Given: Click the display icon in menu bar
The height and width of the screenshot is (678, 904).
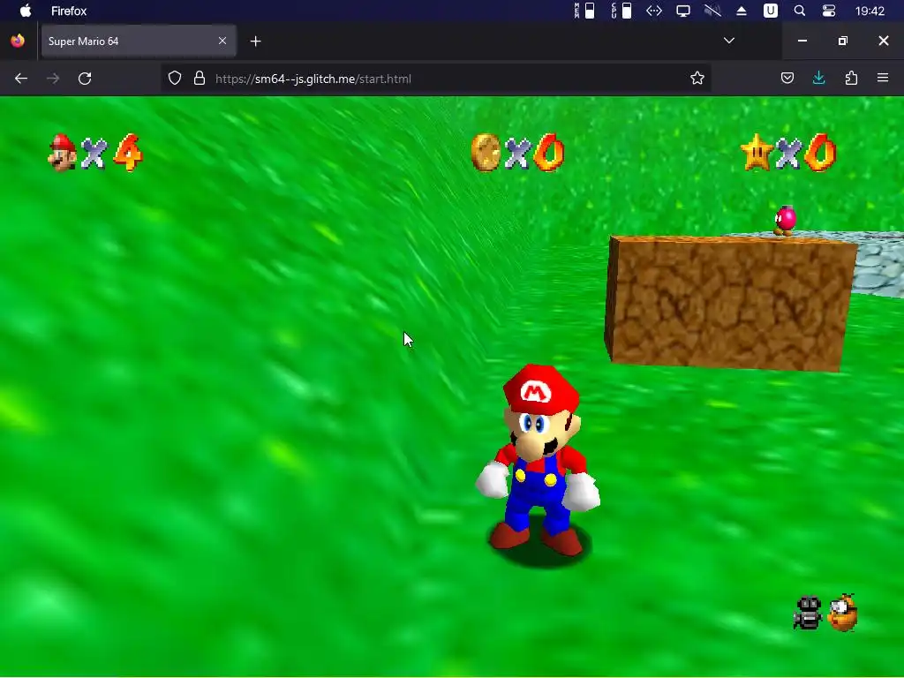Looking at the screenshot, I should [x=683, y=11].
